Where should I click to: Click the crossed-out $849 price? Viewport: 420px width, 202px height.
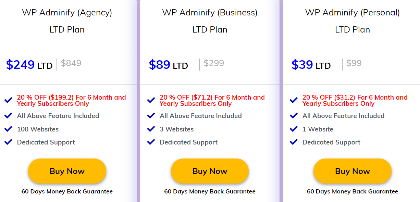pyautogui.click(x=71, y=63)
